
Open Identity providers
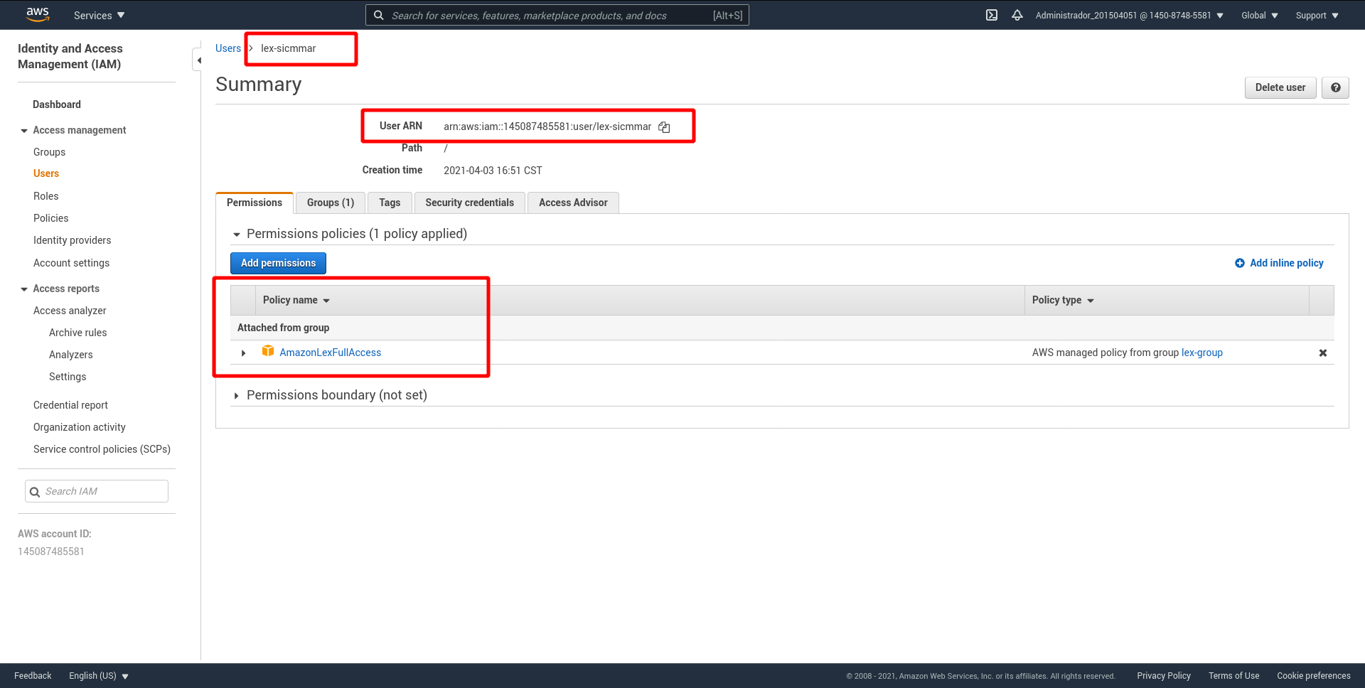tap(72, 240)
